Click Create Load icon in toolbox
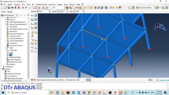 pyautogui.click(x=32, y=16)
